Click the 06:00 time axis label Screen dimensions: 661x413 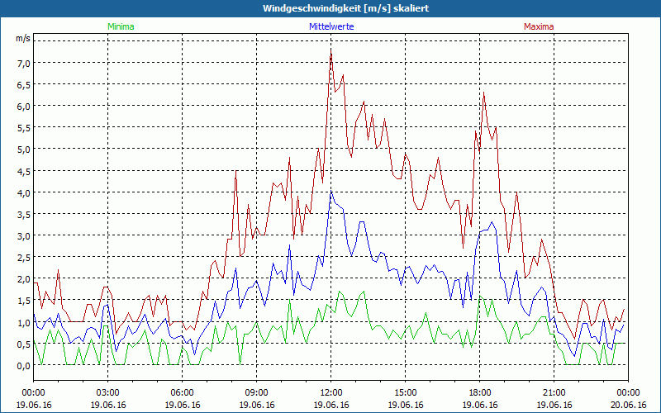coord(182,393)
